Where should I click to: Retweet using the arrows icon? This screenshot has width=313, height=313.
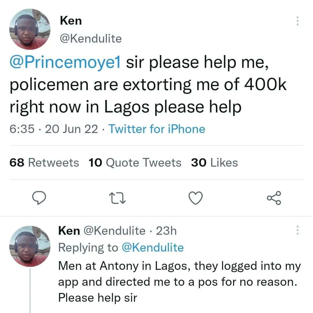[117, 198]
